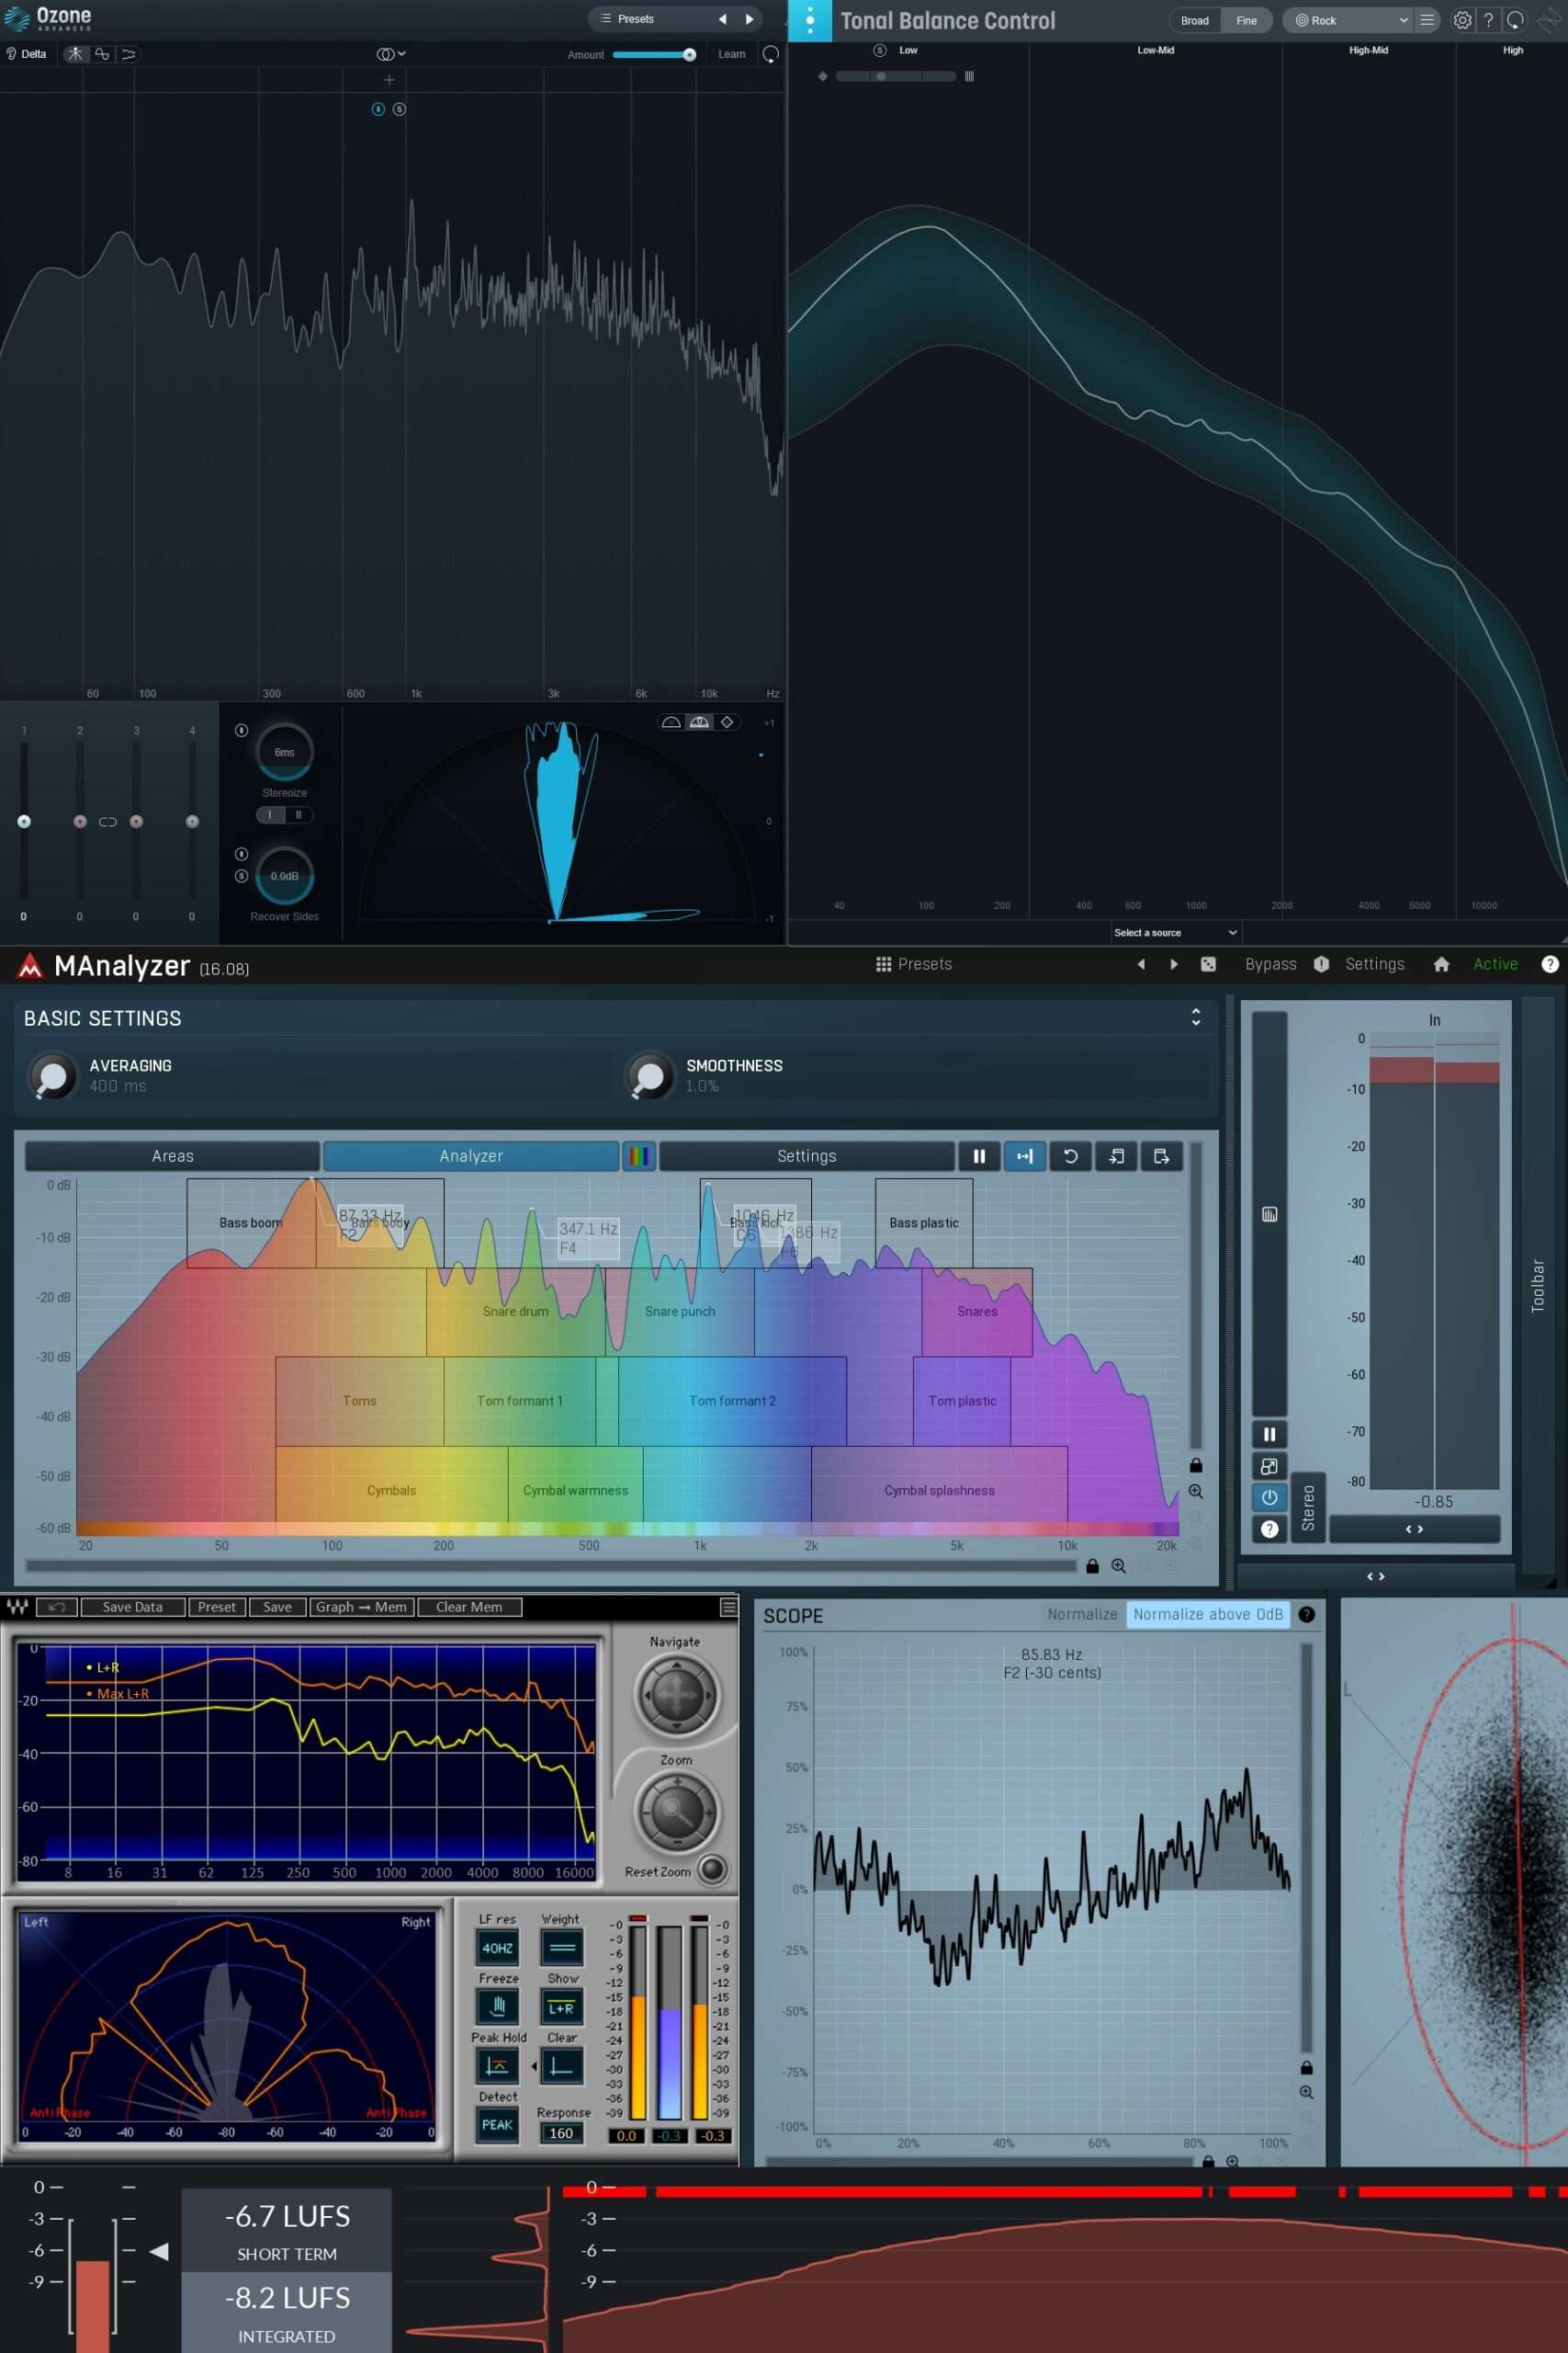Screen dimensions: 1568x2353
Task: Switch to the MAnalyzer Analyzer tab
Action: coord(471,1156)
